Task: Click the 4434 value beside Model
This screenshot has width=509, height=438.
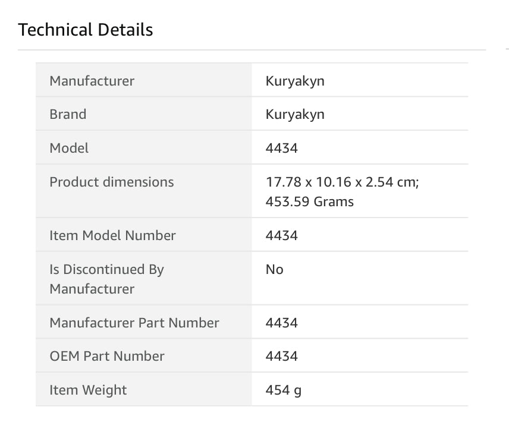Action: click(282, 148)
